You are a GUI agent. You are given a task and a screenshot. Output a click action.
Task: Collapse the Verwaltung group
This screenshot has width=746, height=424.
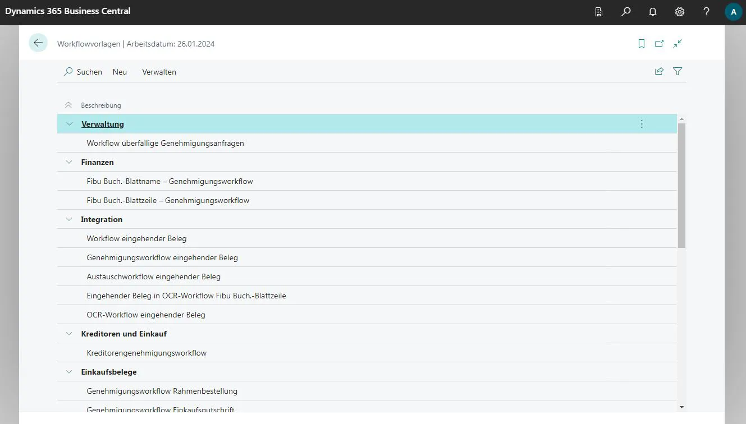coord(70,124)
